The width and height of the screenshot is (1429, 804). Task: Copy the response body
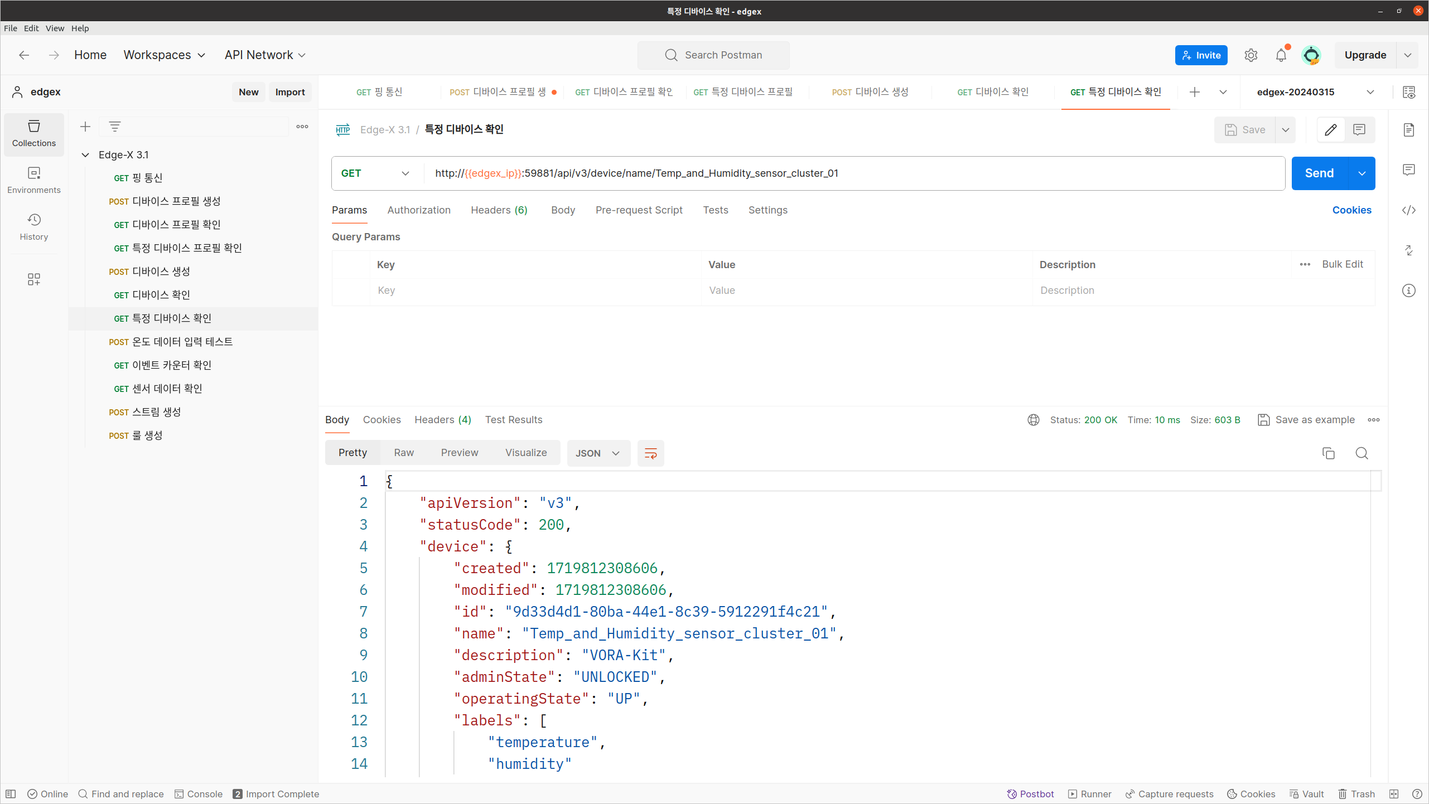(x=1329, y=453)
